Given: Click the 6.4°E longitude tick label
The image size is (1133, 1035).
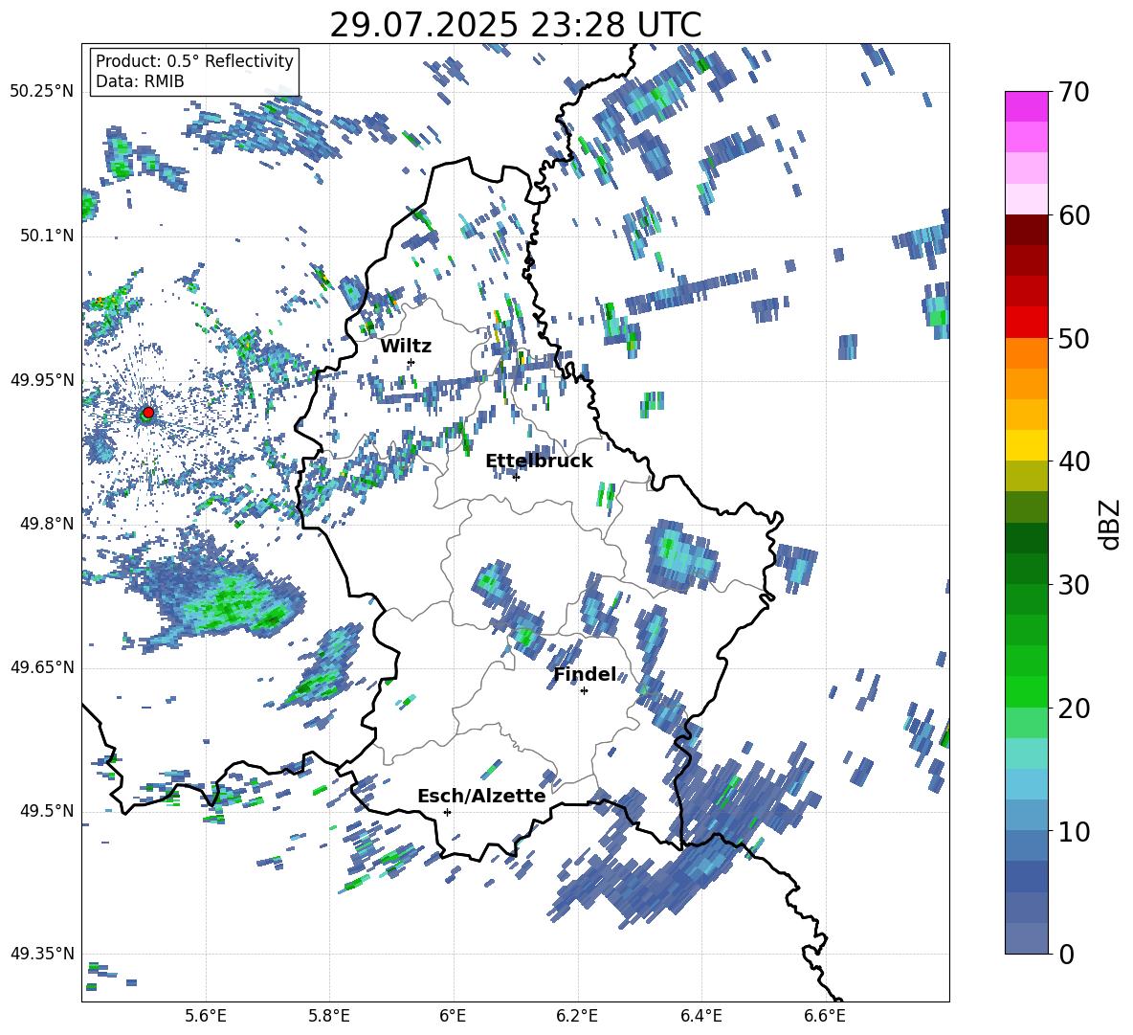Looking at the screenshot, I should tap(700, 1016).
